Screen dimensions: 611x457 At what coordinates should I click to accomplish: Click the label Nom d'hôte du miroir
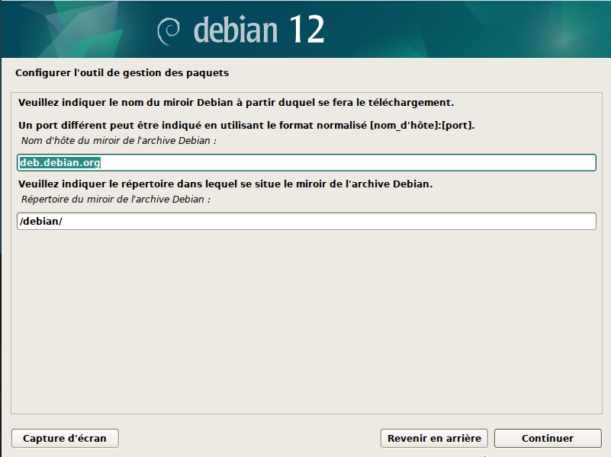[119, 141]
